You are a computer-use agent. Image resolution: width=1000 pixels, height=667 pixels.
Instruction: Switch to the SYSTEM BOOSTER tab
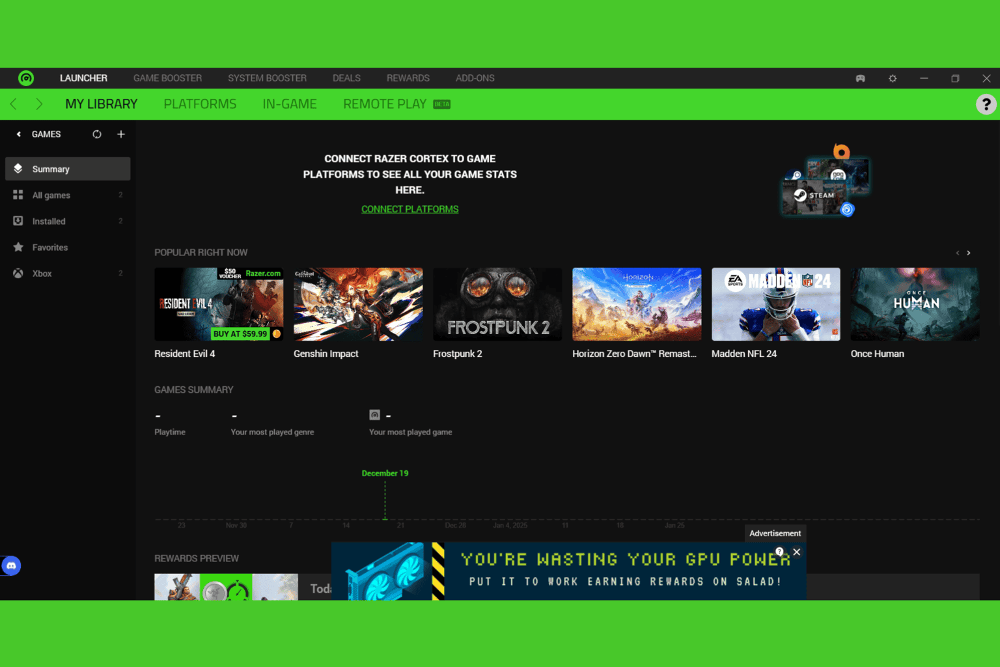tap(267, 78)
